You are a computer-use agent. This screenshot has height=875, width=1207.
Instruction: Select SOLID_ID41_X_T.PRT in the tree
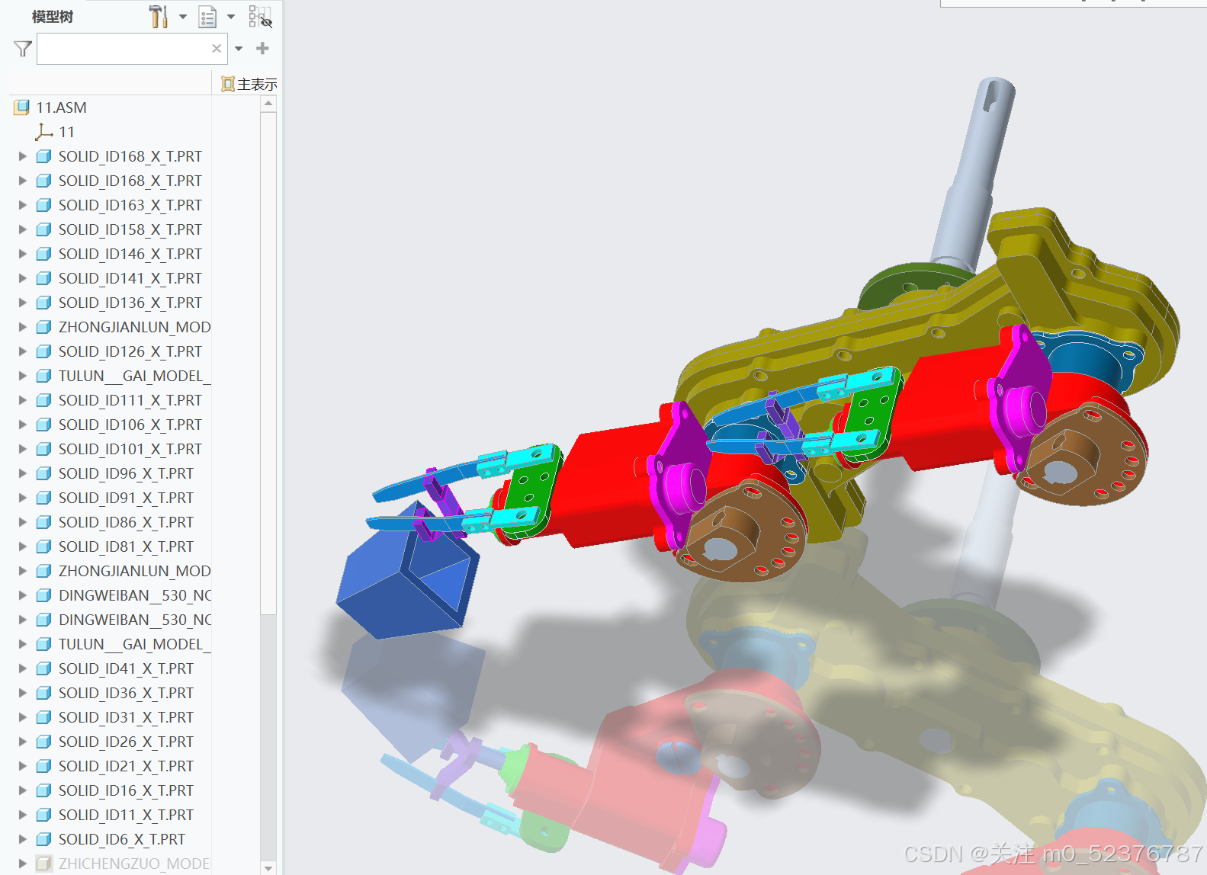(x=126, y=668)
